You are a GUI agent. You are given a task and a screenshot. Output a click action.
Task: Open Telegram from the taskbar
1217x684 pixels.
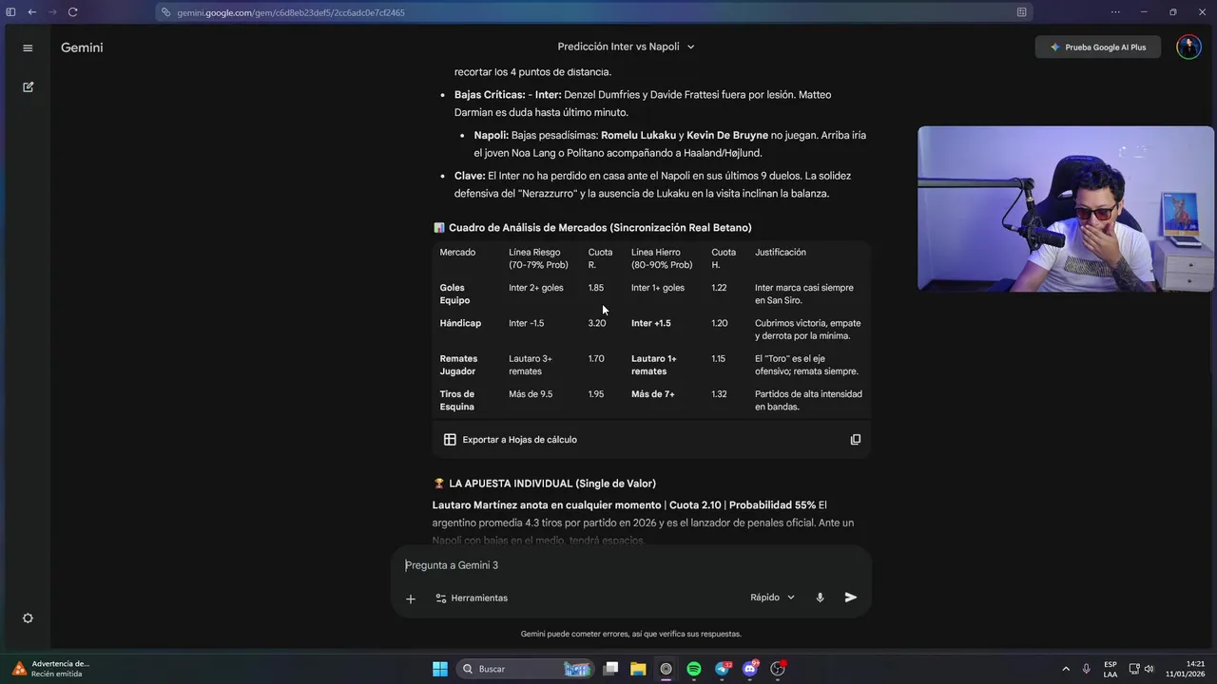723,669
